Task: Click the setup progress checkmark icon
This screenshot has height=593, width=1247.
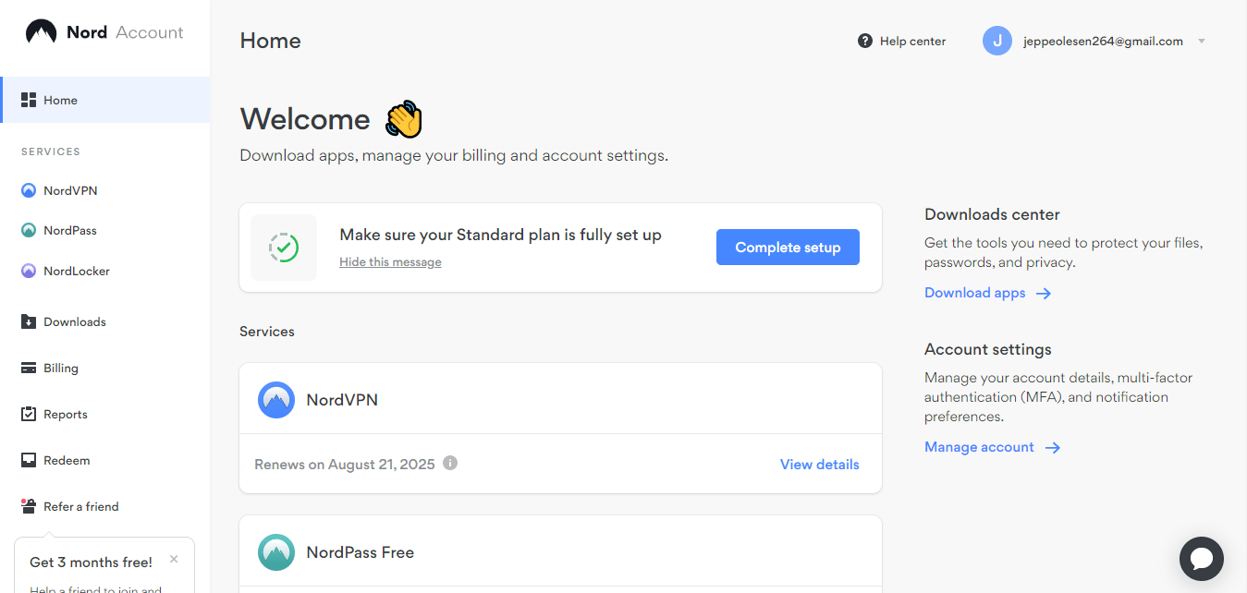Action: pyautogui.click(x=284, y=248)
